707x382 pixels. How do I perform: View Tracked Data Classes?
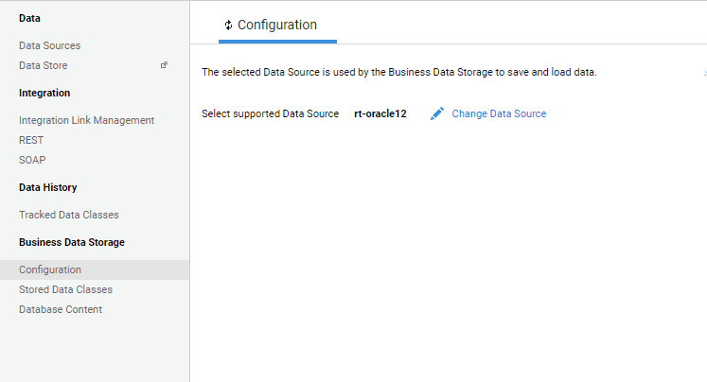point(69,215)
